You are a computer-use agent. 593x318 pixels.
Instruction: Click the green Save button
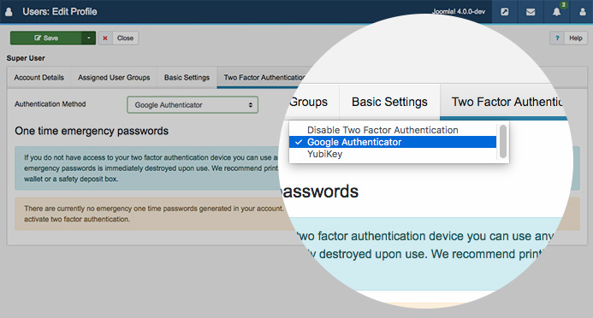click(46, 38)
